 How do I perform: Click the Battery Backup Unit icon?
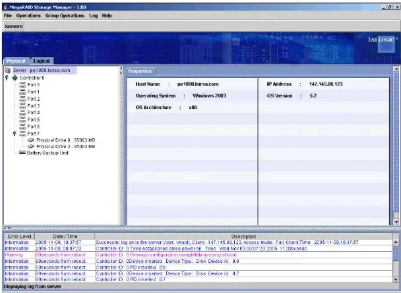(x=23, y=153)
